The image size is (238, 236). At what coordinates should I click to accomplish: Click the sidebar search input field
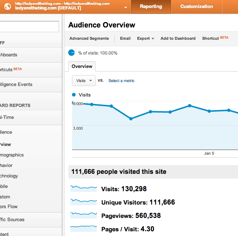pyautogui.click(x=29, y=27)
